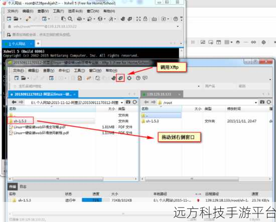276x222 pixels.
Task: Add a new tab with plus button in Xshell
Action: [38, 44]
